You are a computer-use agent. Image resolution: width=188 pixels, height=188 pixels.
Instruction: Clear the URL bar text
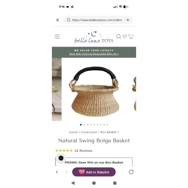[x=128, y=20]
